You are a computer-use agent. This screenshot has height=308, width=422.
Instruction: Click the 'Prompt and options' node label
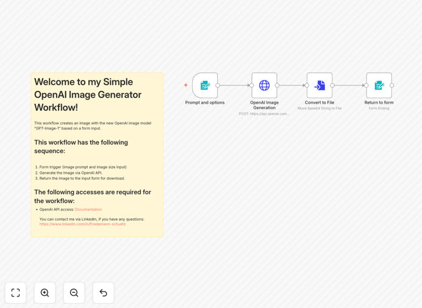(205, 102)
